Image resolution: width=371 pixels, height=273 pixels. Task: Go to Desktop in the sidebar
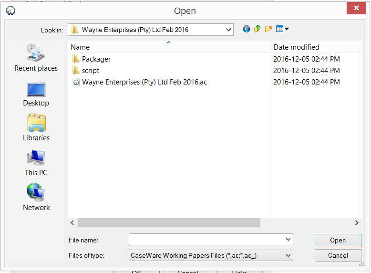tap(36, 94)
